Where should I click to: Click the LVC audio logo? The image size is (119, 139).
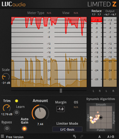coord(14,4)
